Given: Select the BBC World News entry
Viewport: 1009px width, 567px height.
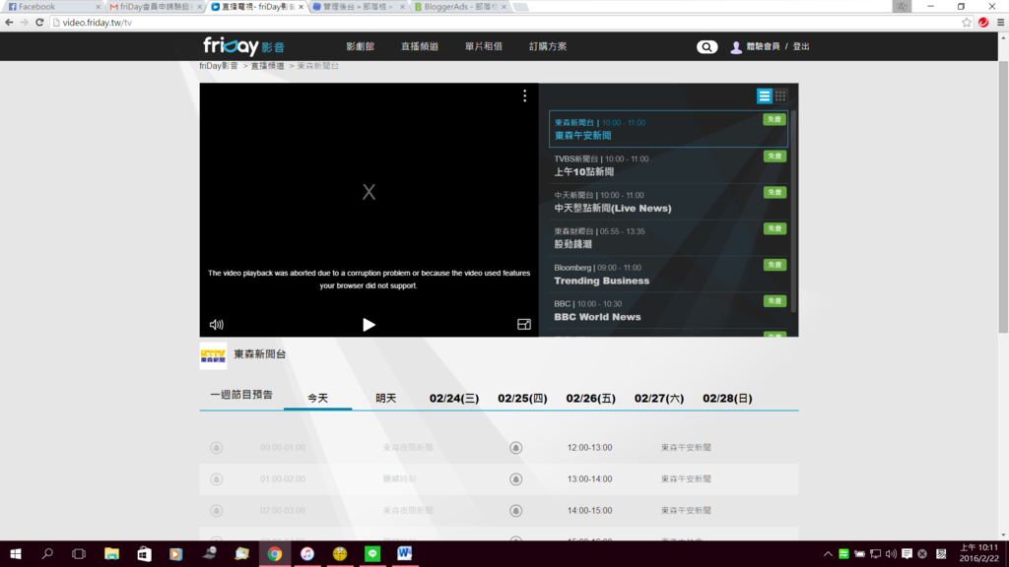Looking at the screenshot, I should pyautogui.click(x=668, y=310).
